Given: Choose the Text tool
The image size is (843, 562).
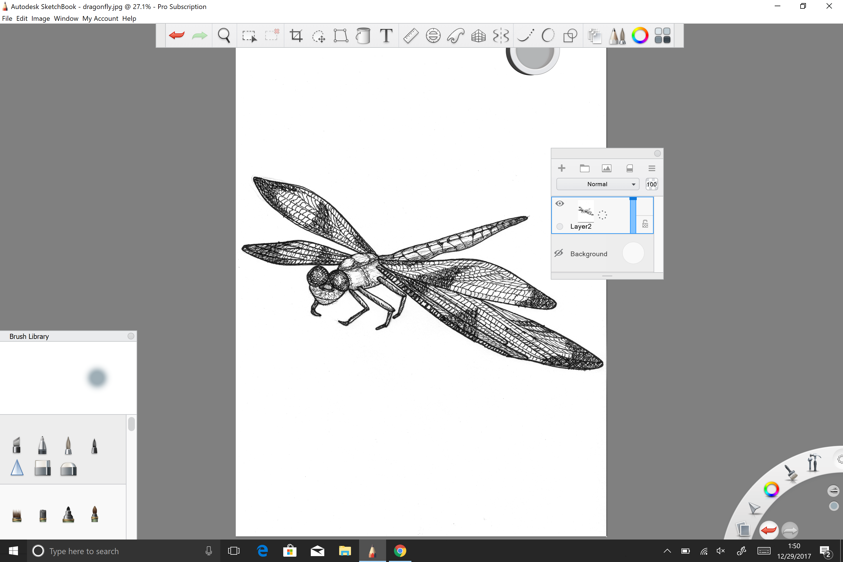Looking at the screenshot, I should click(x=386, y=35).
